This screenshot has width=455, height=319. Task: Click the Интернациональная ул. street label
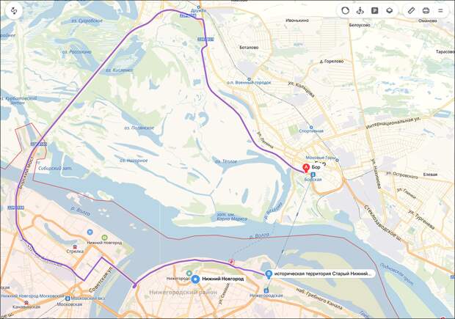393,123
